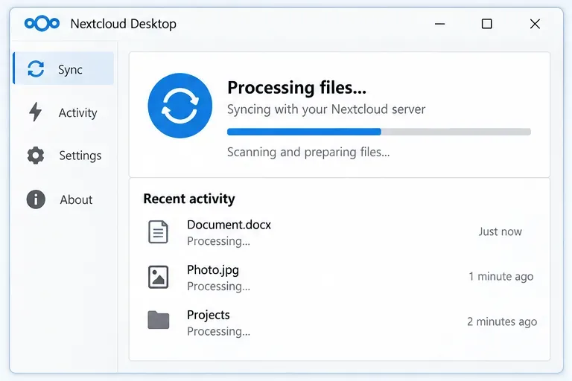
Task: Click 'Processing...' status under Photo.jpg
Action: 218,286
